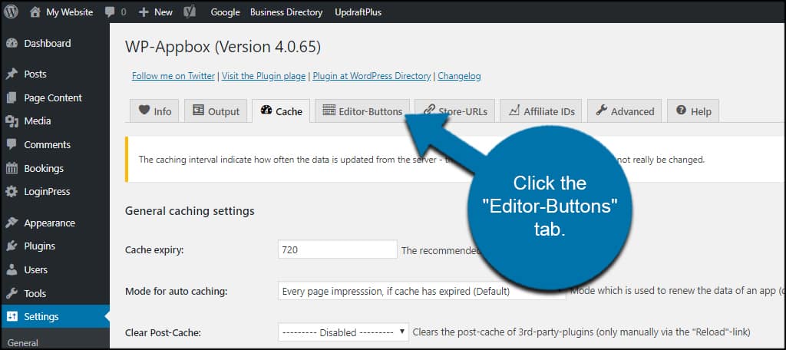Click the WordPress logo icon
Viewport: 786px width, 350px height.
pyautogui.click(x=11, y=12)
